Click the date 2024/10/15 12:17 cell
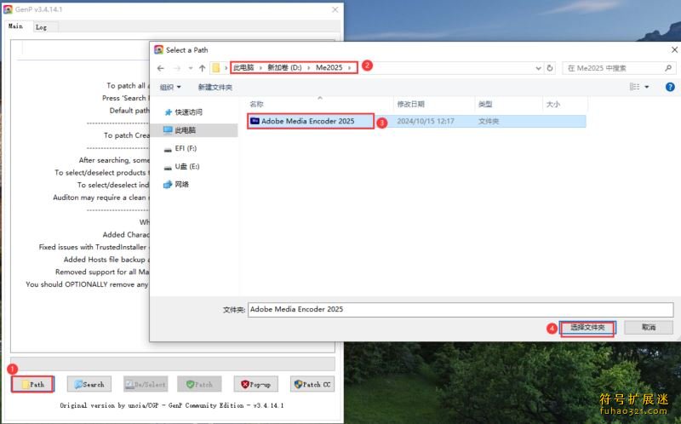Screen dimensions: 681x424 point(425,121)
